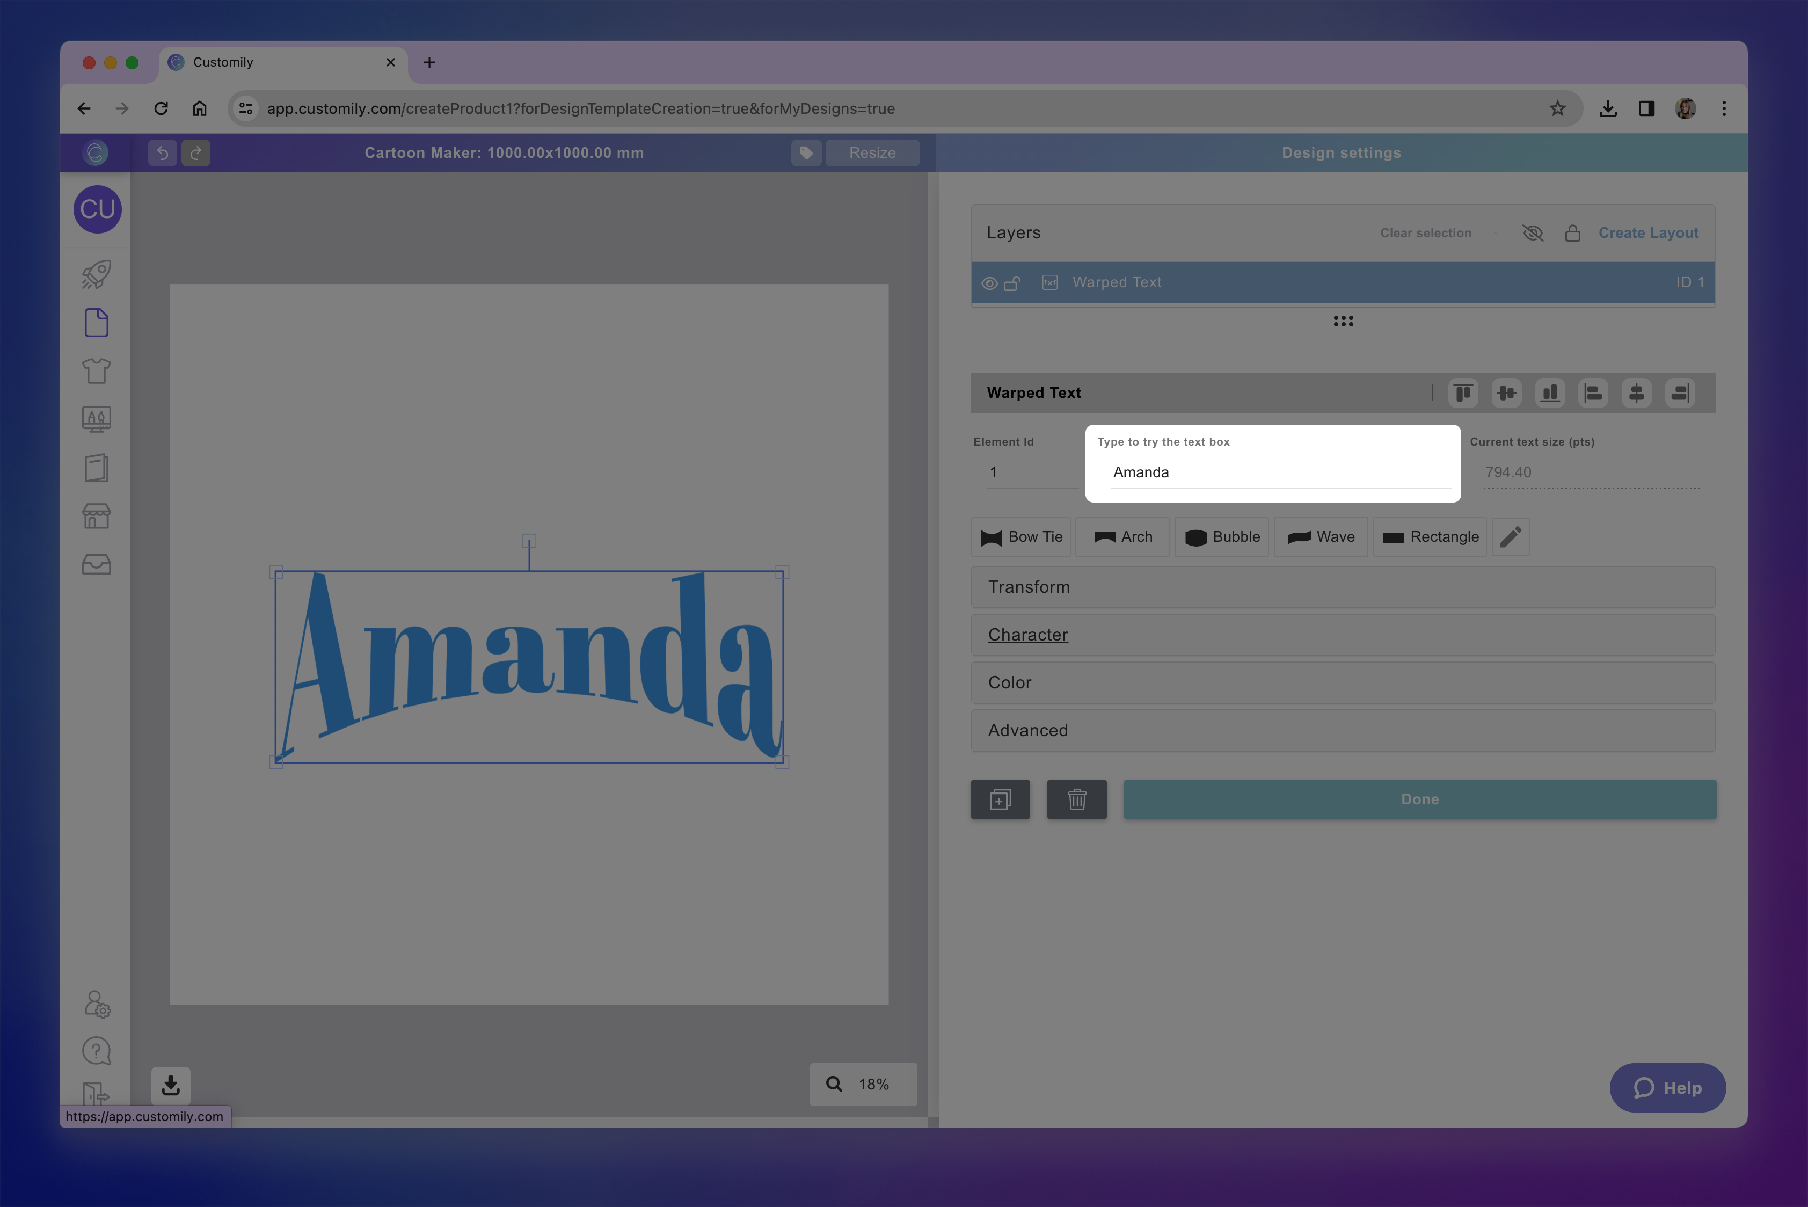
Task: Click the pencil edit warp icon
Action: pyautogui.click(x=1510, y=536)
